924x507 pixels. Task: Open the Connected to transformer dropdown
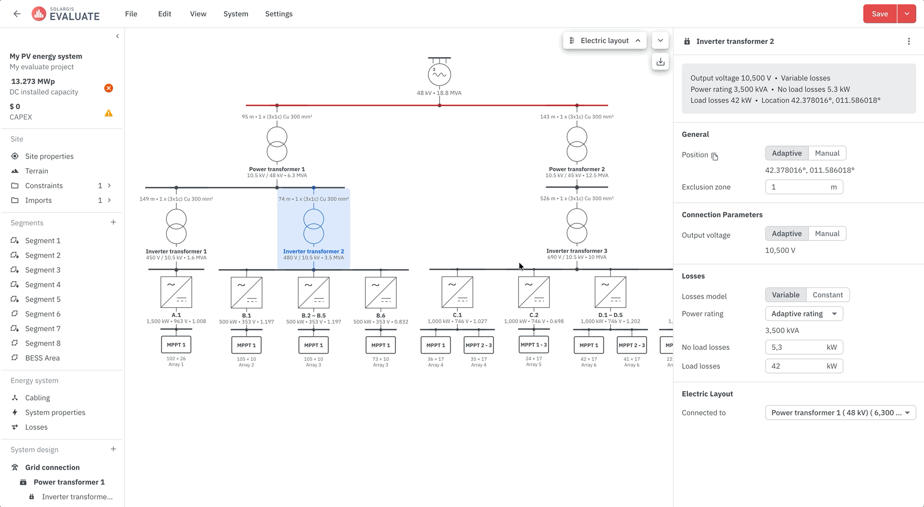841,413
